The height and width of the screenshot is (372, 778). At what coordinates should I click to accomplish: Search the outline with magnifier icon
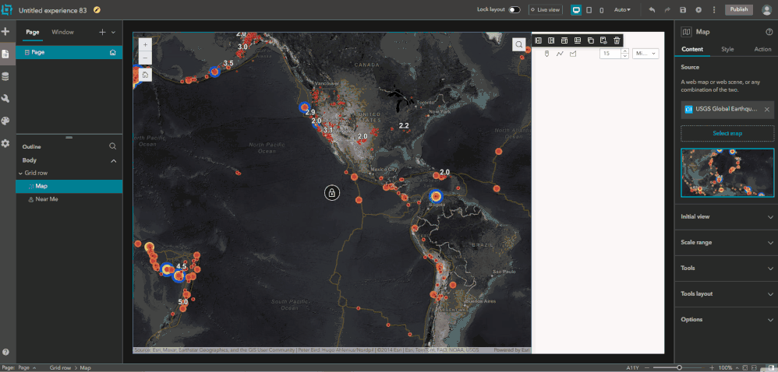(112, 146)
